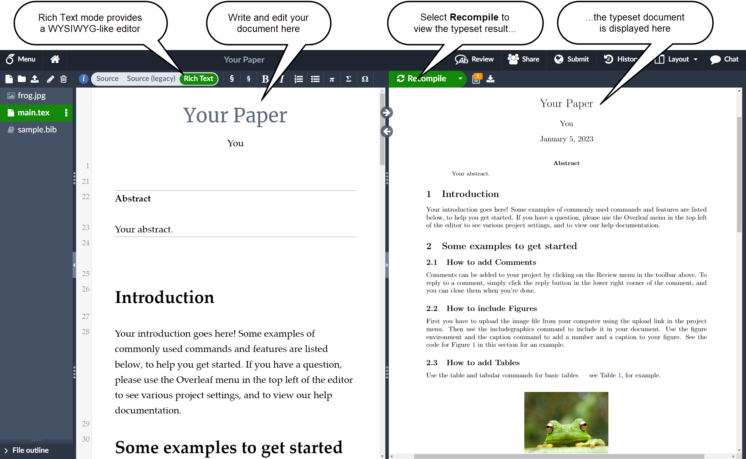Click the main.tex file in sidebar
746x459 pixels.
34,113
